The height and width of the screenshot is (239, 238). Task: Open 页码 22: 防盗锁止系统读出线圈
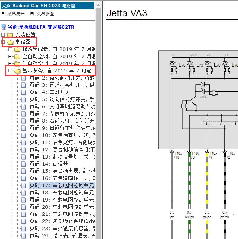[x=62, y=221]
